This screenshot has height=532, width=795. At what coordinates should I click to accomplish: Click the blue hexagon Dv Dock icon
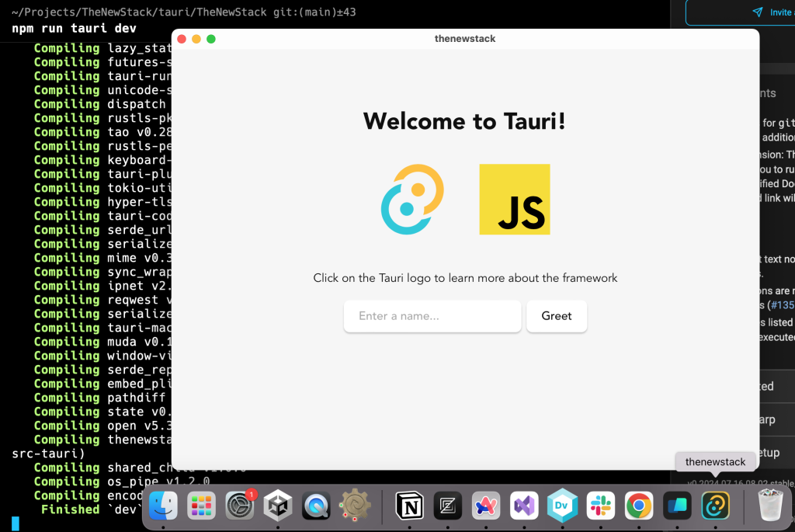click(x=562, y=506)
